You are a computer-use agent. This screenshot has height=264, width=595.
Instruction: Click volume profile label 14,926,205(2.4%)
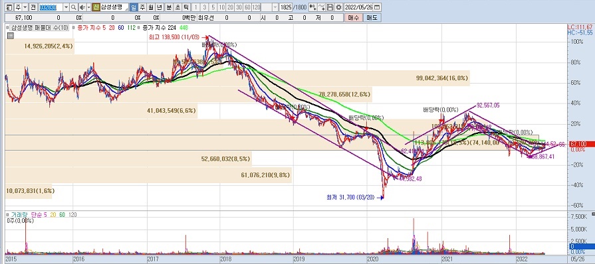[48, 46]
